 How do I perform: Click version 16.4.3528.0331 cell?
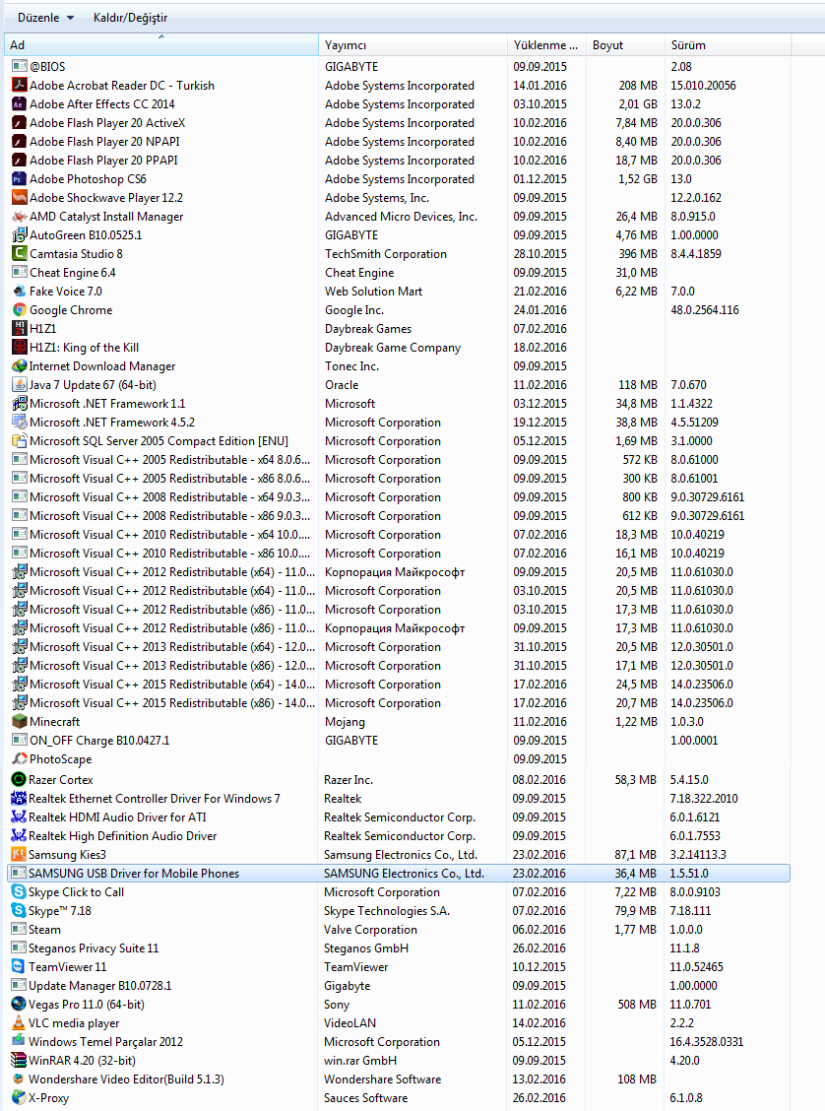tap(707, 1042)
